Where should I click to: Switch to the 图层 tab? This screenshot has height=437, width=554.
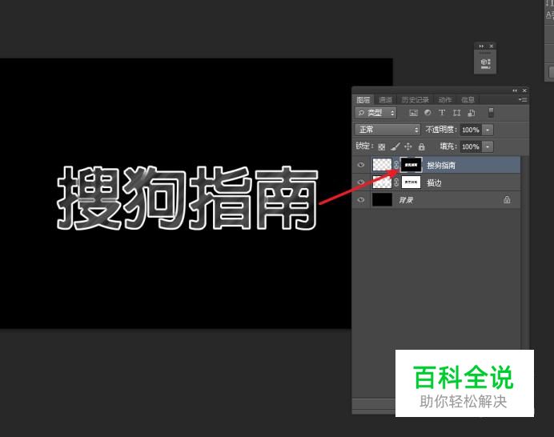click(x=363, y=99)
